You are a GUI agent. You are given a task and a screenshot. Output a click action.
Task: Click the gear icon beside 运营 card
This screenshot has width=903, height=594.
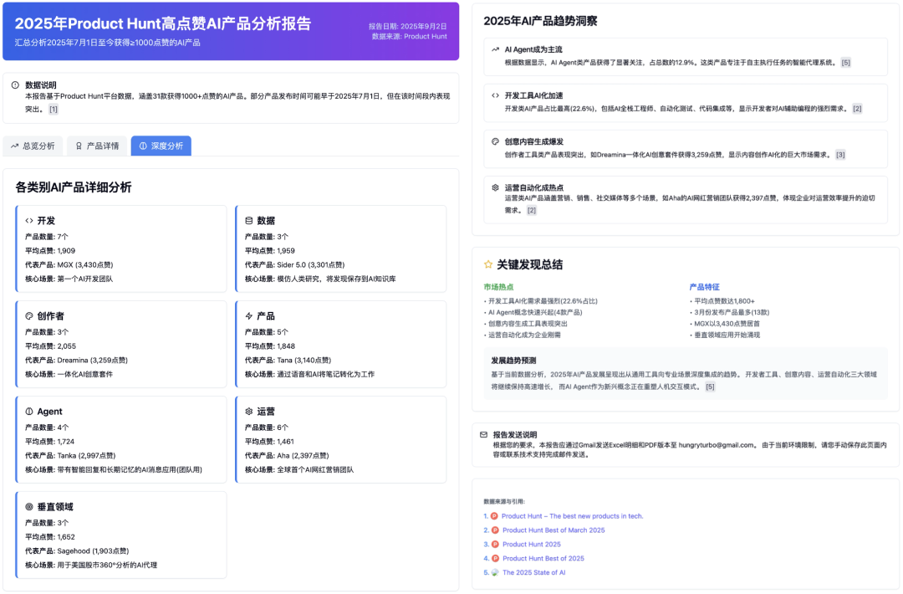249,412
